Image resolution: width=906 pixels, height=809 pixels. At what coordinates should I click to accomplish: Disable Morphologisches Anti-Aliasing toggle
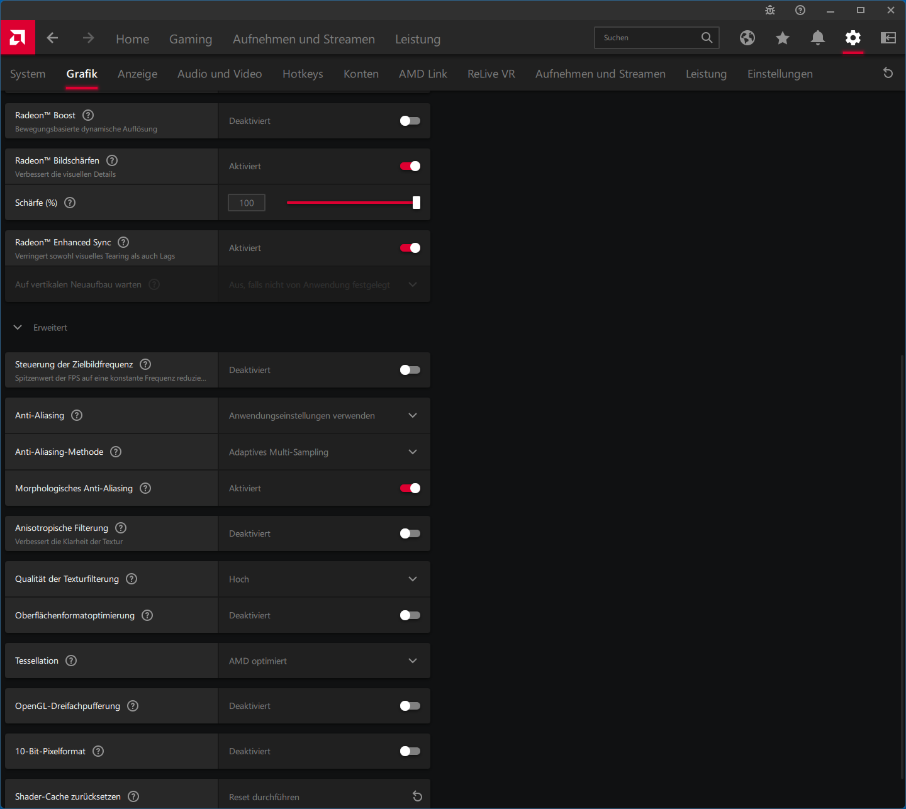click(x=410, y=488)
